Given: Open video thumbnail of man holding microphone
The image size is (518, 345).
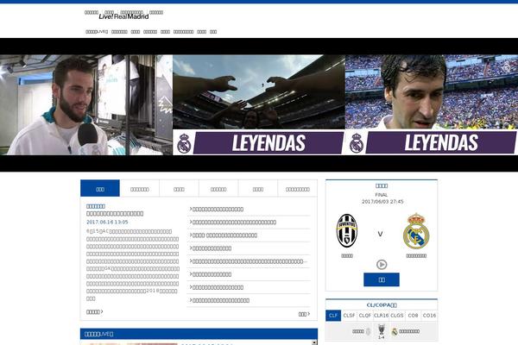Looking at the screenshot, I should coord(86,104).
